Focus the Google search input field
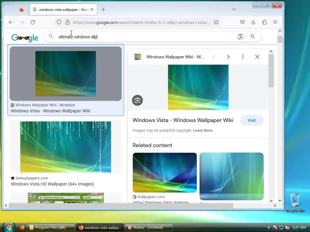Screen dimensions: 310x232 [x=146, y=37]
